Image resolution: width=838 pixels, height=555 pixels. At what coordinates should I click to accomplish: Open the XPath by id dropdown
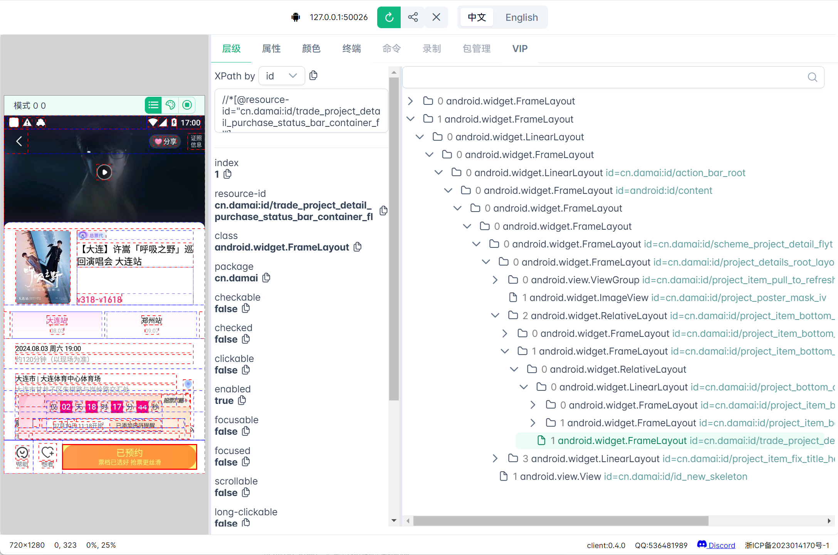point(281,76)
